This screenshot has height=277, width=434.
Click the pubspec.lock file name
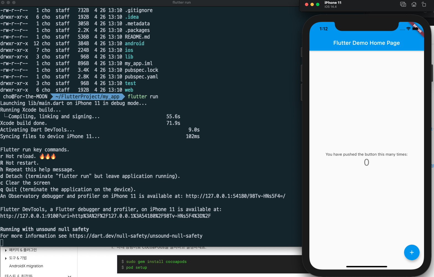(x=142, y=70)
